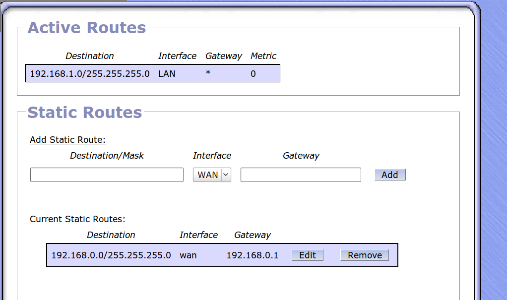Click the 192.168.0.1 gateway value

pyautogui.click(x=252, y=255)
